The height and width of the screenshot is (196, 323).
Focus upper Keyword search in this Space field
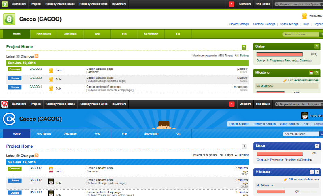click(x=299, y=4)
